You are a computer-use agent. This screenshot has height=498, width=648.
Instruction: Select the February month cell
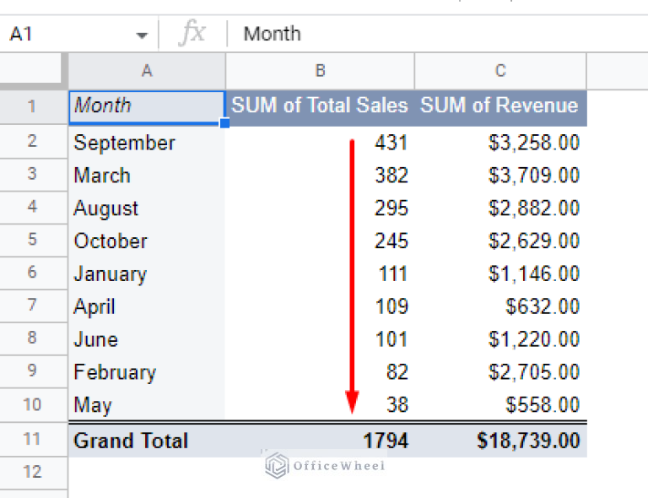[146, 372]
